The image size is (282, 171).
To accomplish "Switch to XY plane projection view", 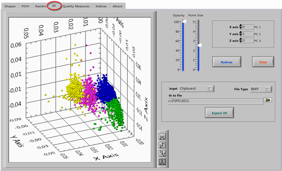I will point(162,136).
